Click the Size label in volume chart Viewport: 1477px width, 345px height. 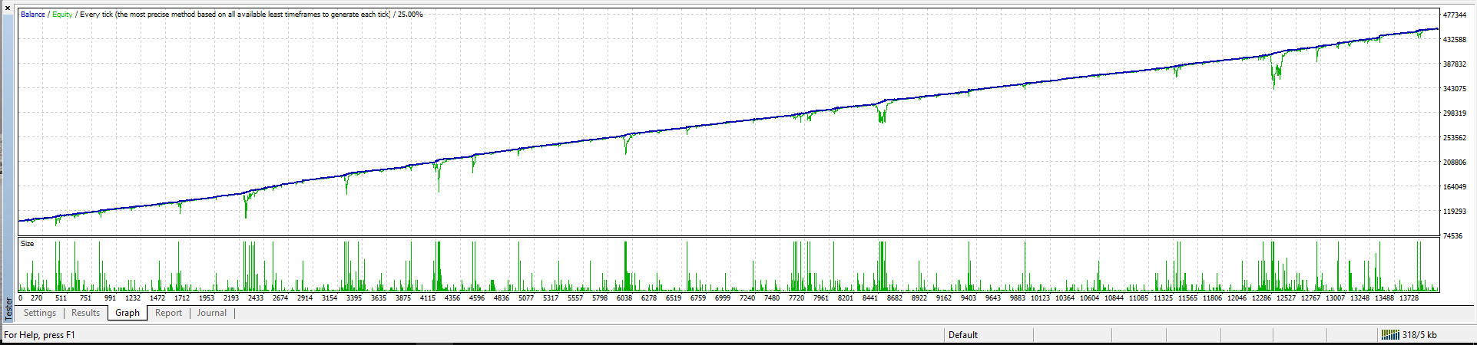pyautogui.click(x=28, y=244)
